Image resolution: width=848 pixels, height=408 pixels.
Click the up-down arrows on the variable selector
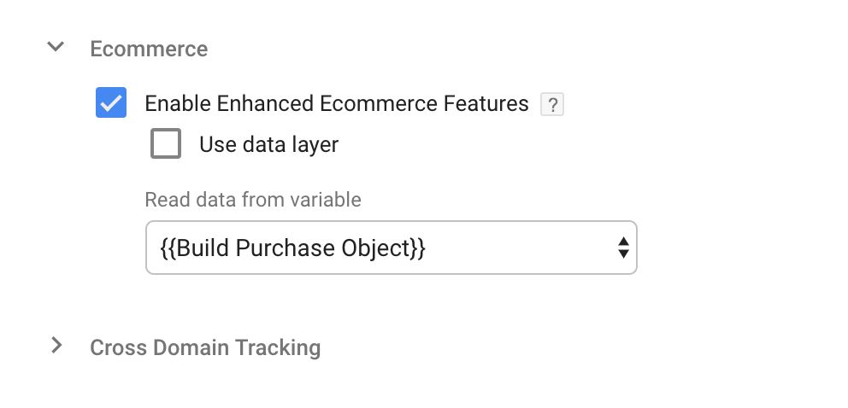(x=623, y=248)
